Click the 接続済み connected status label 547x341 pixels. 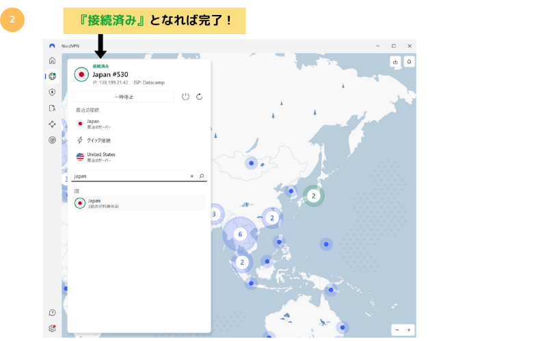point(101,66)
